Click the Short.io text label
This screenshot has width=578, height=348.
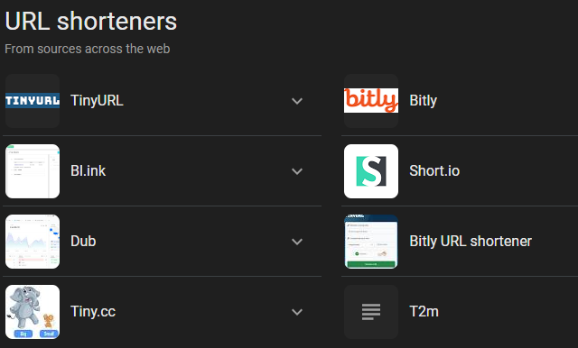point(434,170)
